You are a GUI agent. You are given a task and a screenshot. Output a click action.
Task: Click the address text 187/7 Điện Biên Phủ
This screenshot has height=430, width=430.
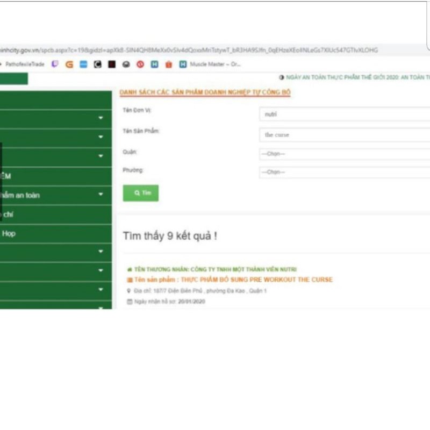click(x=178, y=291)
